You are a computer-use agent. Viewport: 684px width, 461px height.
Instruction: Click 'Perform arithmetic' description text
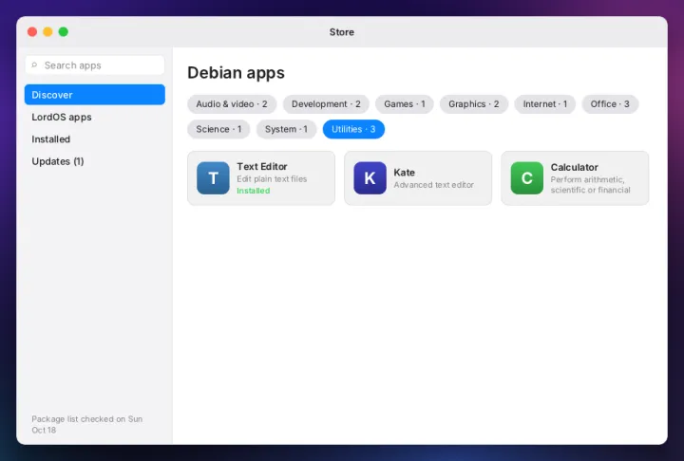coord(590,185)
